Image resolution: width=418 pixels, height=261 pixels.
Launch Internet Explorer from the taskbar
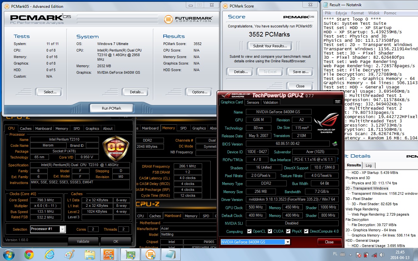point(49,254)
